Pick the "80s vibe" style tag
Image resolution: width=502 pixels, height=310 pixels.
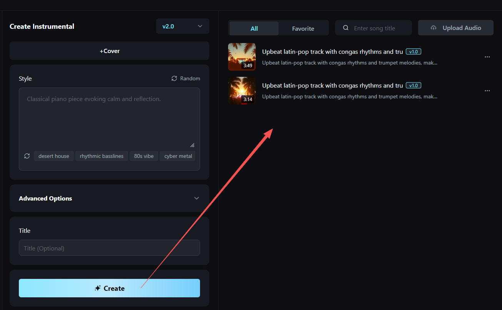[143, 156]
